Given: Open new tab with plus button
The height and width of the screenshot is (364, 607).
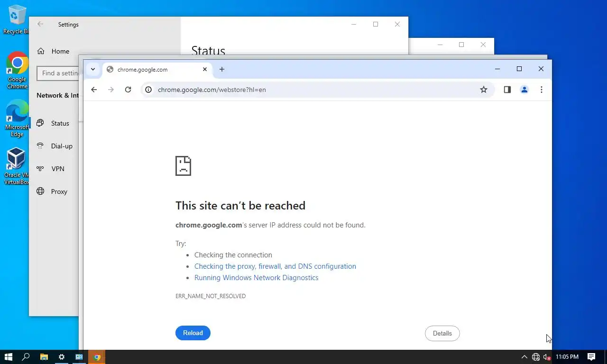Looking at the screenshot, I should point(222,69).
